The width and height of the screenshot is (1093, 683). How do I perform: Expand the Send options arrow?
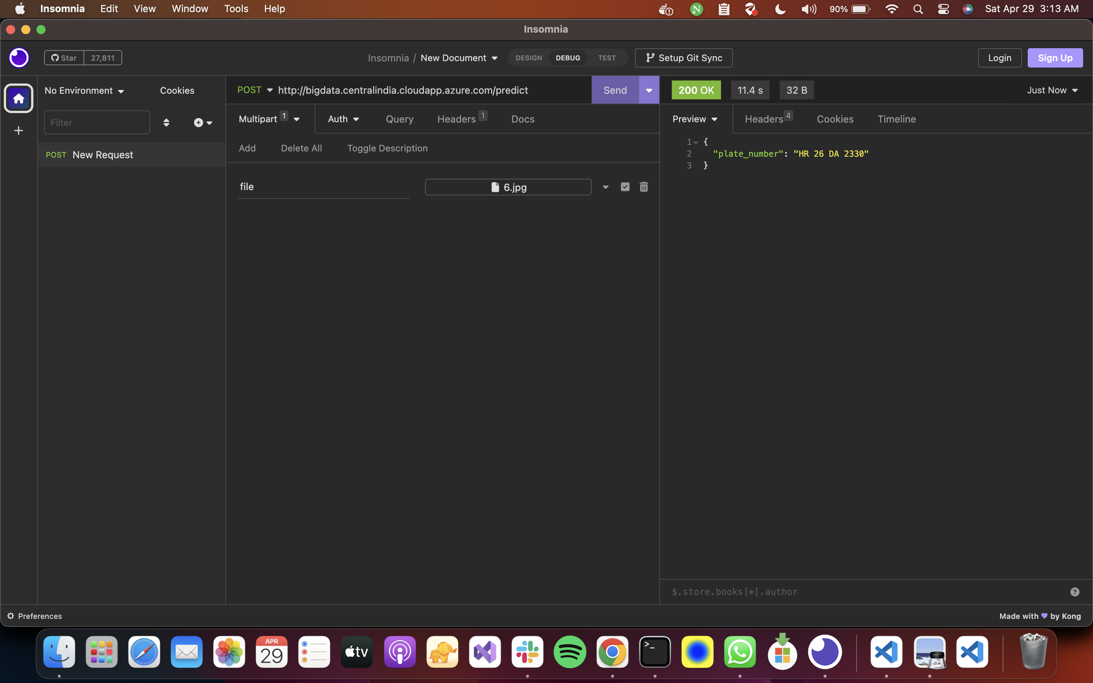(649, 90)
